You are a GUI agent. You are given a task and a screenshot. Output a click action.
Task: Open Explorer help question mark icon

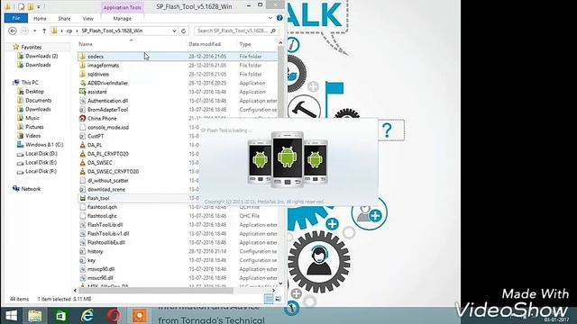pyautogui.click(x=279, y=18)
